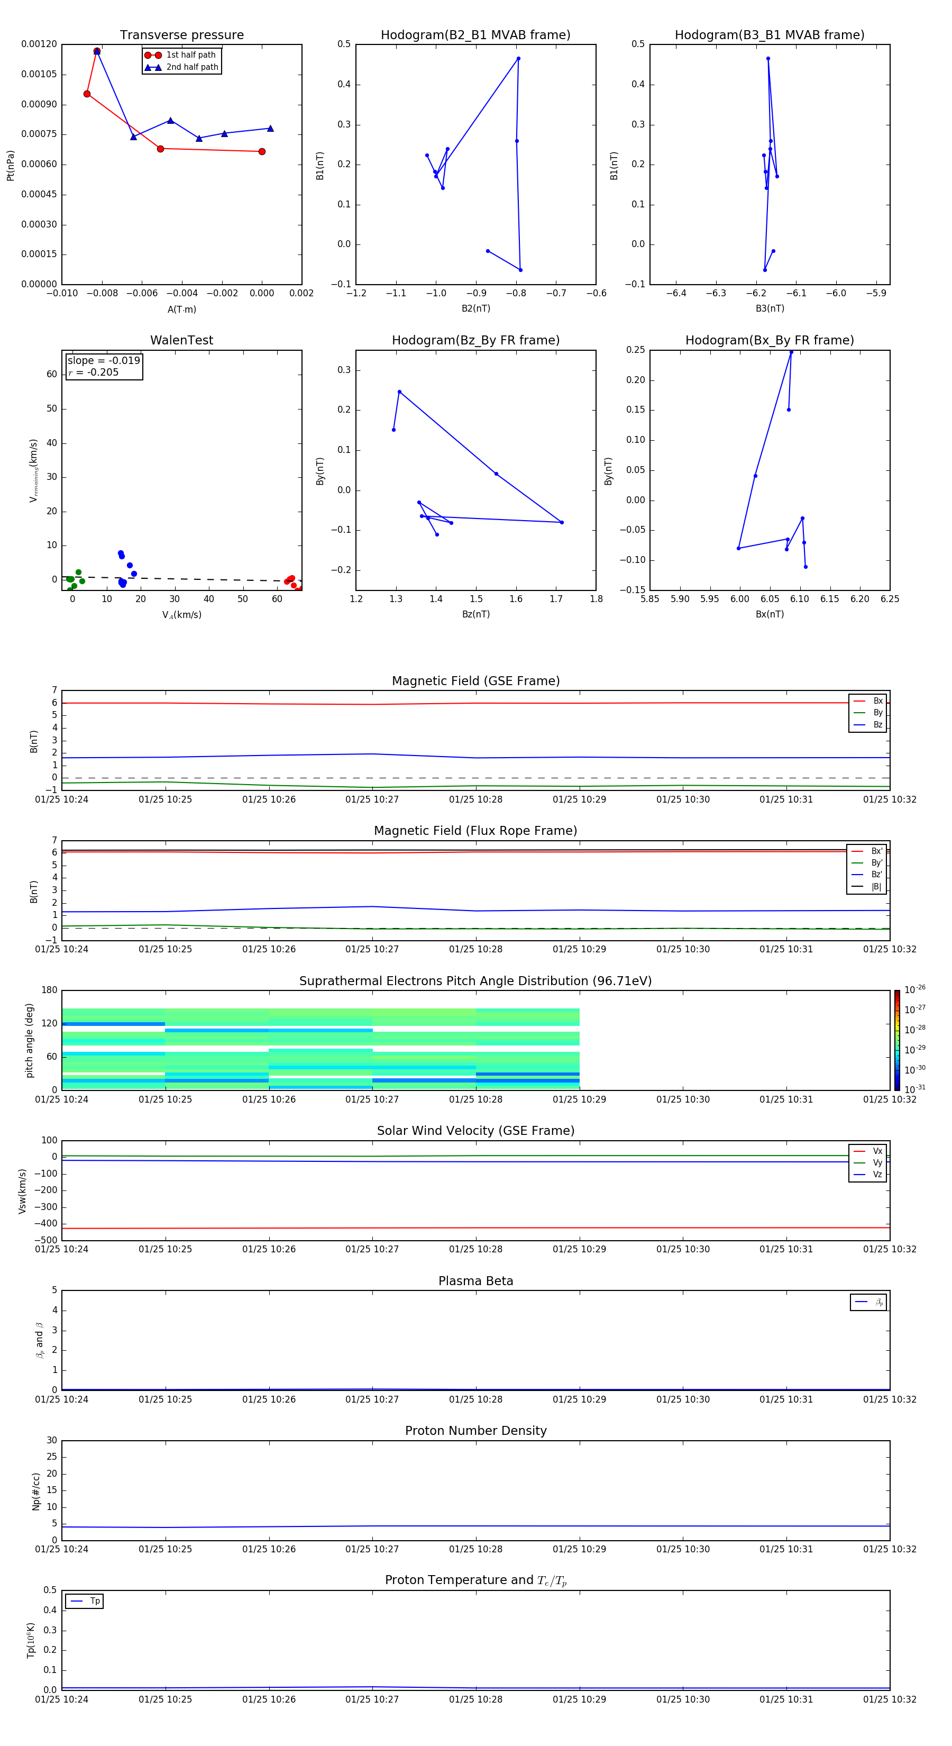
Task: Click the 'Bx(nT)' x-axis label
Action: click(770, 614)
